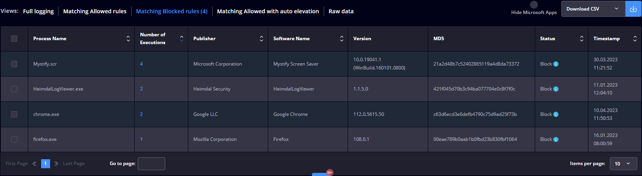Sort by Timestamp column arrows
The height and width of the screenshot is (176, 642).
pos(635,39)
